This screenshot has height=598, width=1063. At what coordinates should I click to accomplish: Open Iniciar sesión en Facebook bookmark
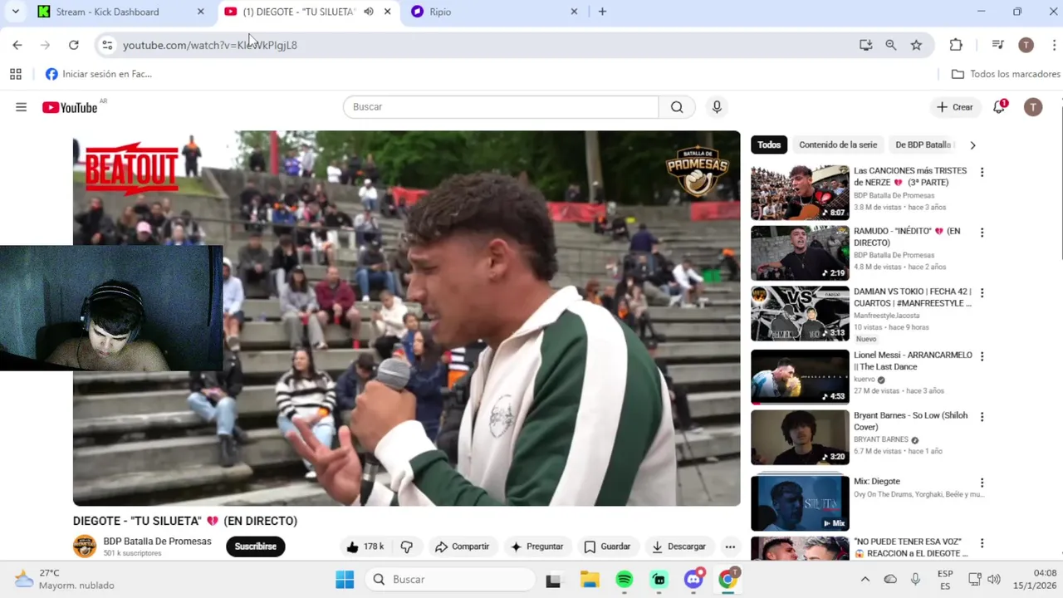pyautogui.click(x=99, y=74)
